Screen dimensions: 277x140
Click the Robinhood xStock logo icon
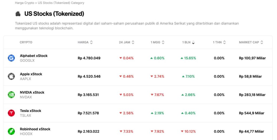11,131
